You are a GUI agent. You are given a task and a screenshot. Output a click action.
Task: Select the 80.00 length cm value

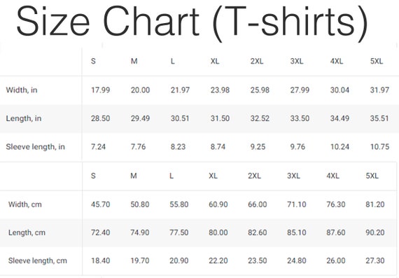click(x=218, y=232)
